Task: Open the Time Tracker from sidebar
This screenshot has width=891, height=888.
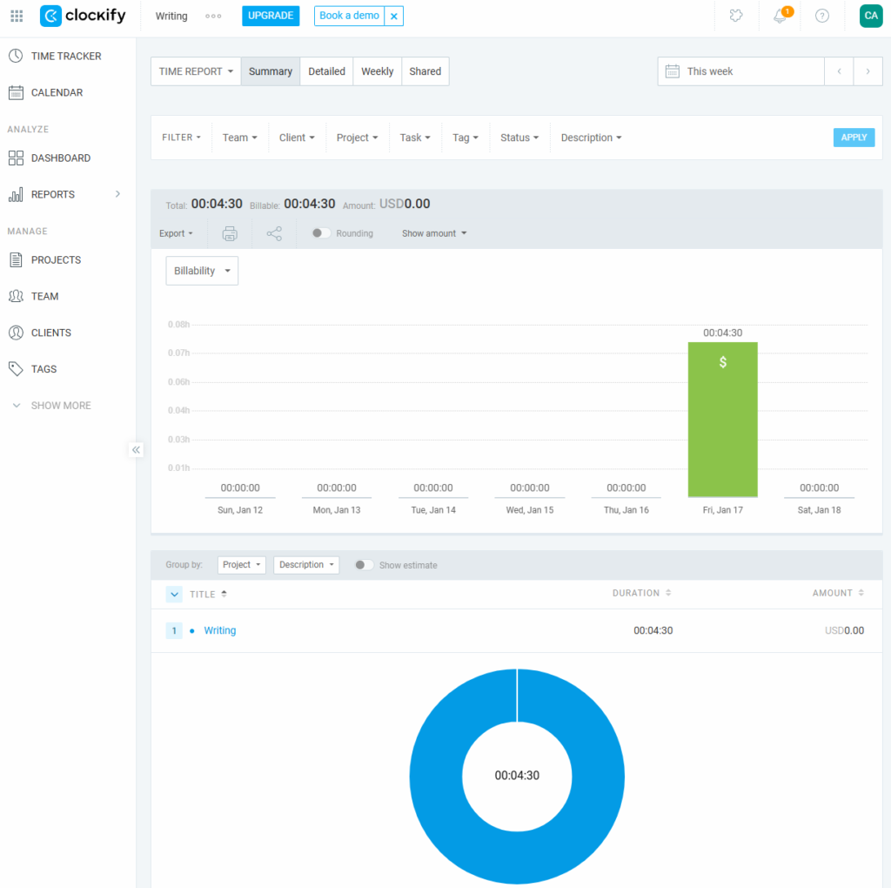Action: click(65, 56)
